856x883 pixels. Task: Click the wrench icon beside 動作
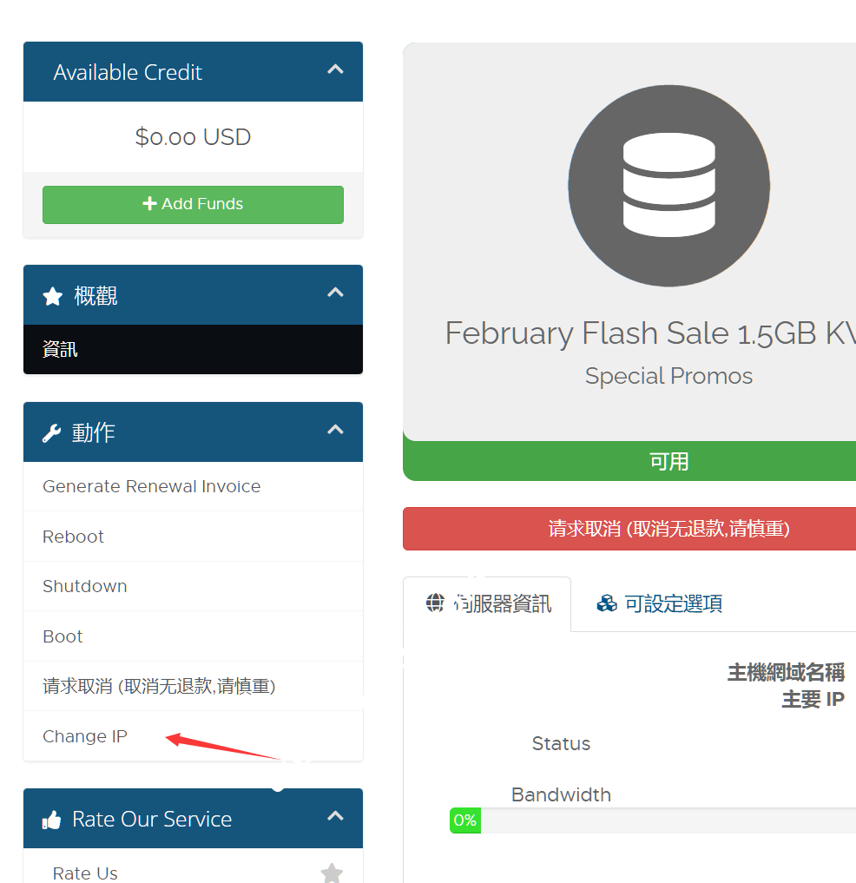click(52, 433)
